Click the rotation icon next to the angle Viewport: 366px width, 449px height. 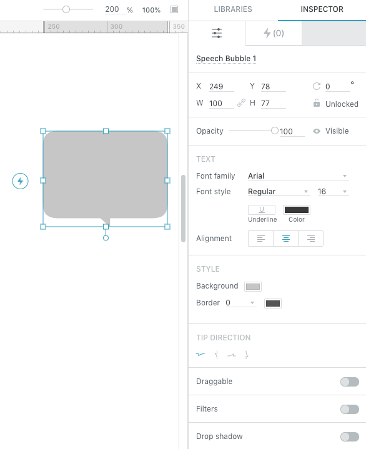[x=317, y=86]
